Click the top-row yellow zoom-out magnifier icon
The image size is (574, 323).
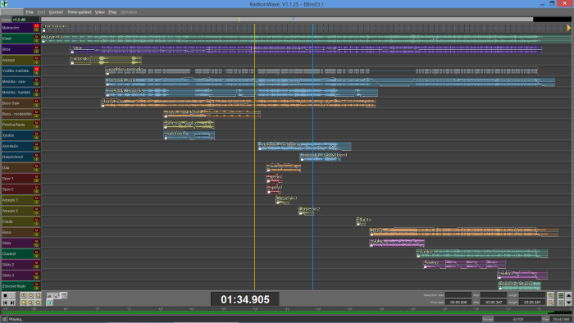[x=31, y=296]
